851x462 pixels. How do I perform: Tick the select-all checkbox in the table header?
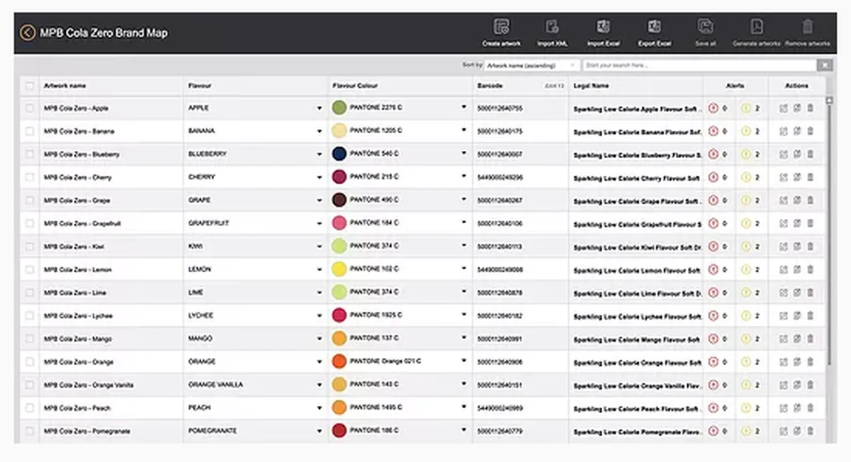(x=29, y=86)
